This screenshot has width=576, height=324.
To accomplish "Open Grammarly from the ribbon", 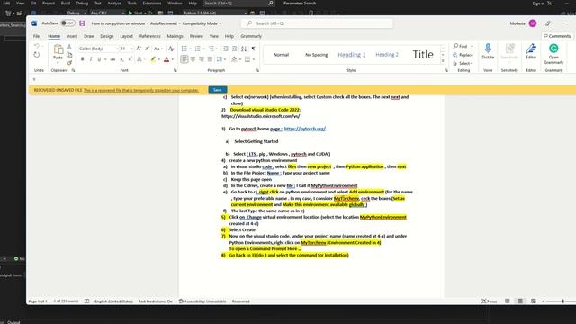I will coord(553,54).
